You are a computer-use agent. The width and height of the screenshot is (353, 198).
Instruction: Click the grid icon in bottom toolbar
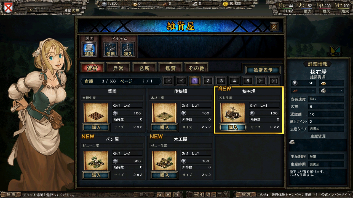tap(190, 195)
